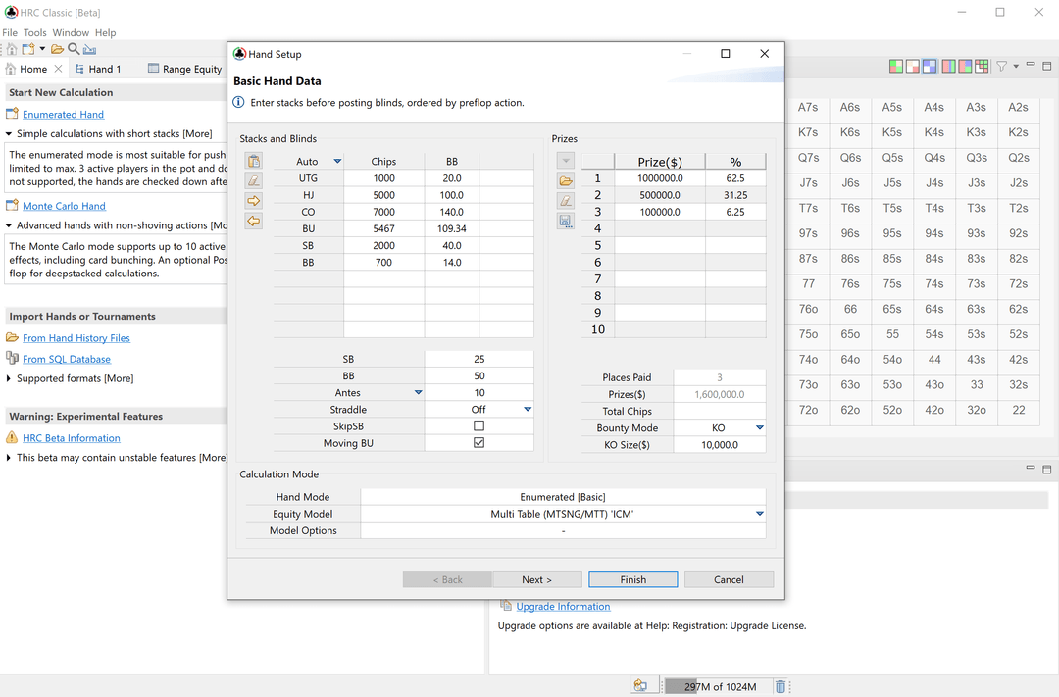Open the Bounty Mode dropdown
Viewport: 1059px width, 697px height.
click(759, 427)
